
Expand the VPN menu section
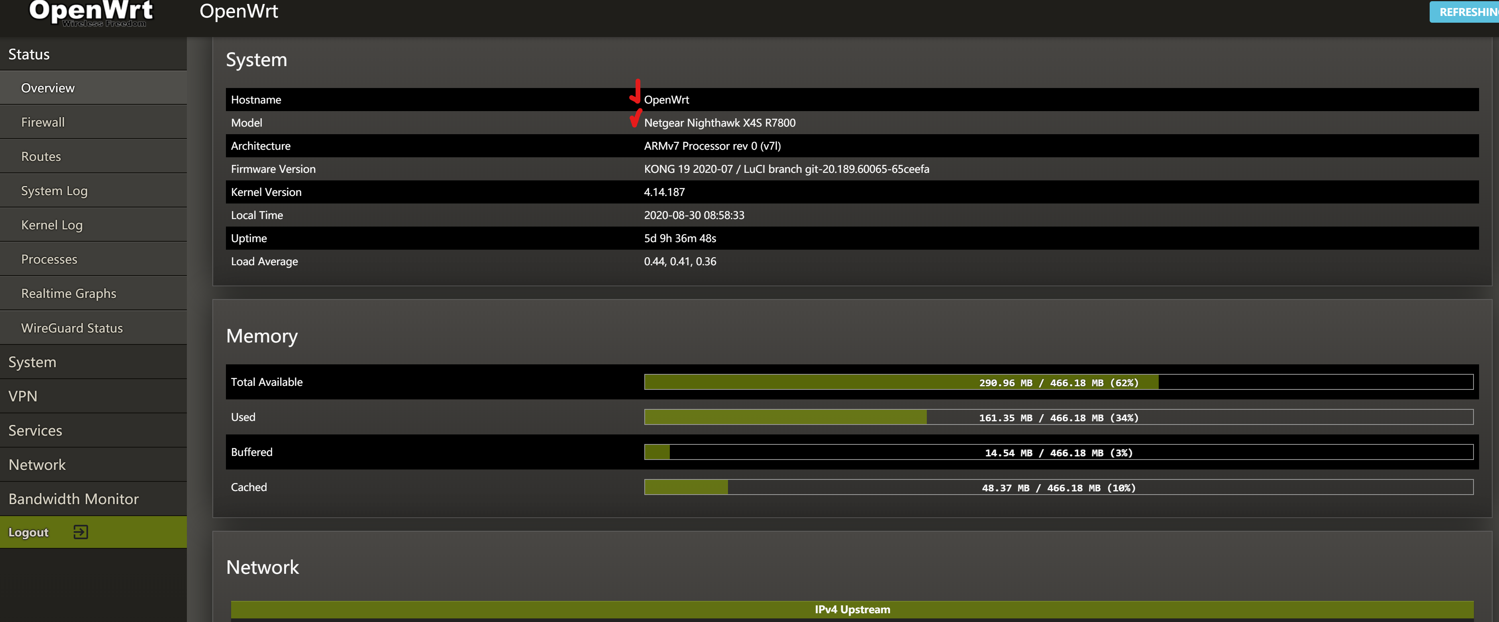pyautogui.click(x=93, y=397)
